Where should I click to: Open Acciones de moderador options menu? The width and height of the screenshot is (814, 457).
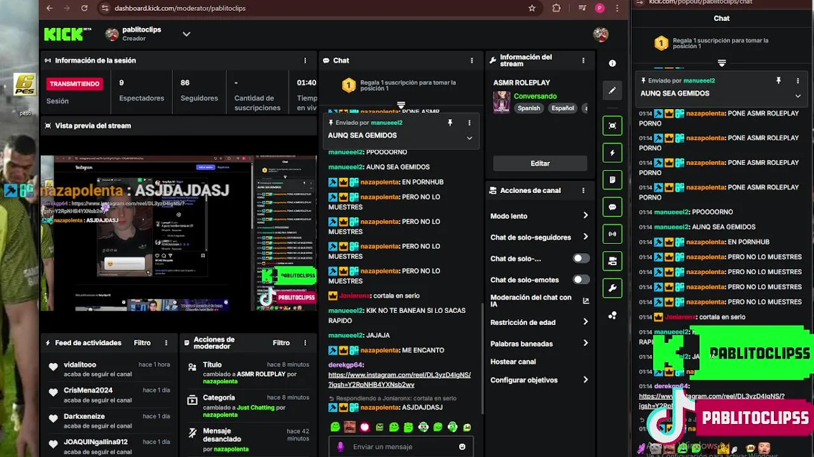(x=305, y=343)
